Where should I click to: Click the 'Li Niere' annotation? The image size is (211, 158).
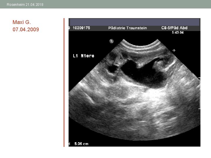[x=84, y=56]
